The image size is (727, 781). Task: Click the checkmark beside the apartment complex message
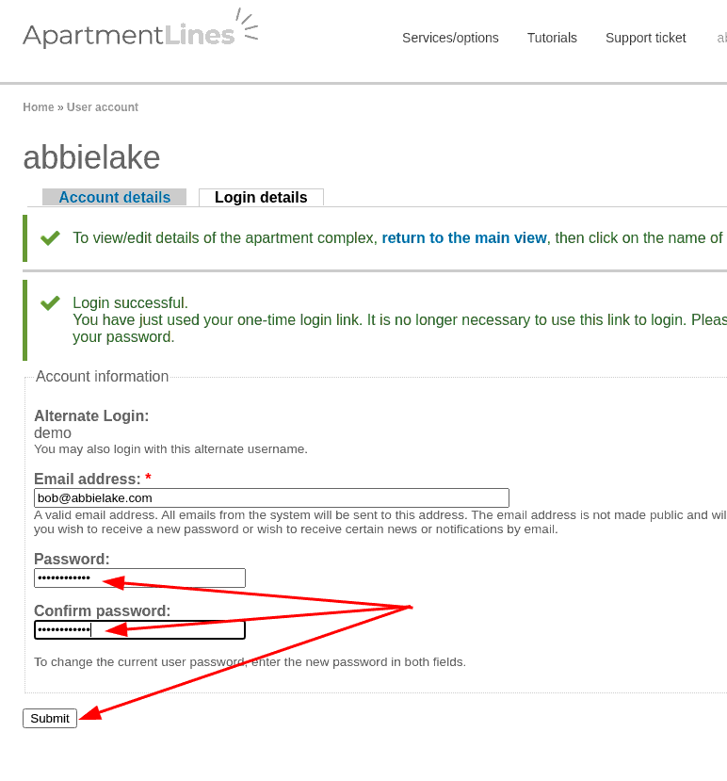point(50,238)
